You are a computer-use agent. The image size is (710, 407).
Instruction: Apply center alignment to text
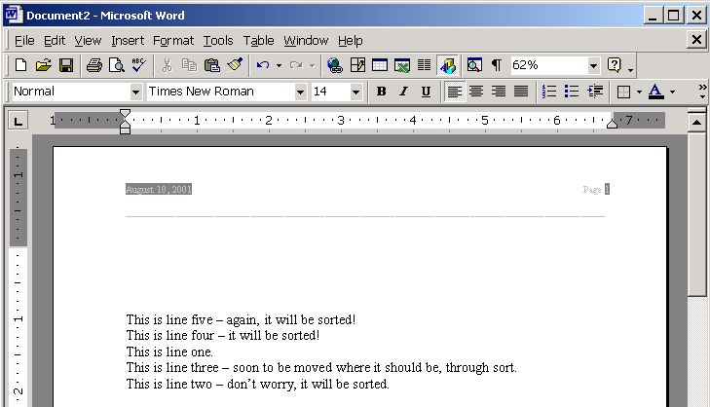476,92
